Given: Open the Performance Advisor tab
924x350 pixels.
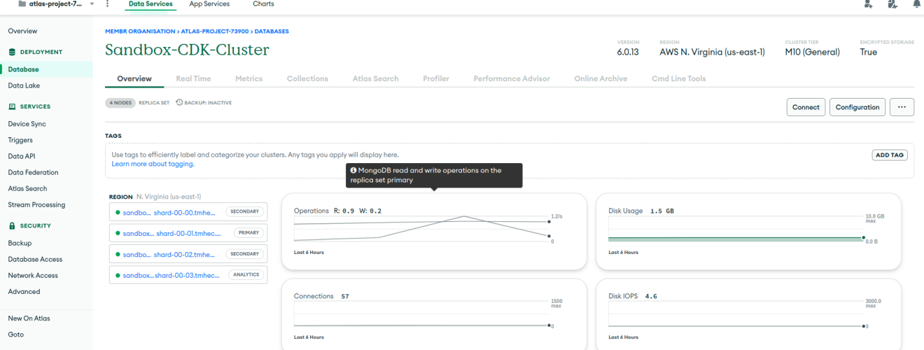Looking at the screenshot, I should tap(512, 78).
